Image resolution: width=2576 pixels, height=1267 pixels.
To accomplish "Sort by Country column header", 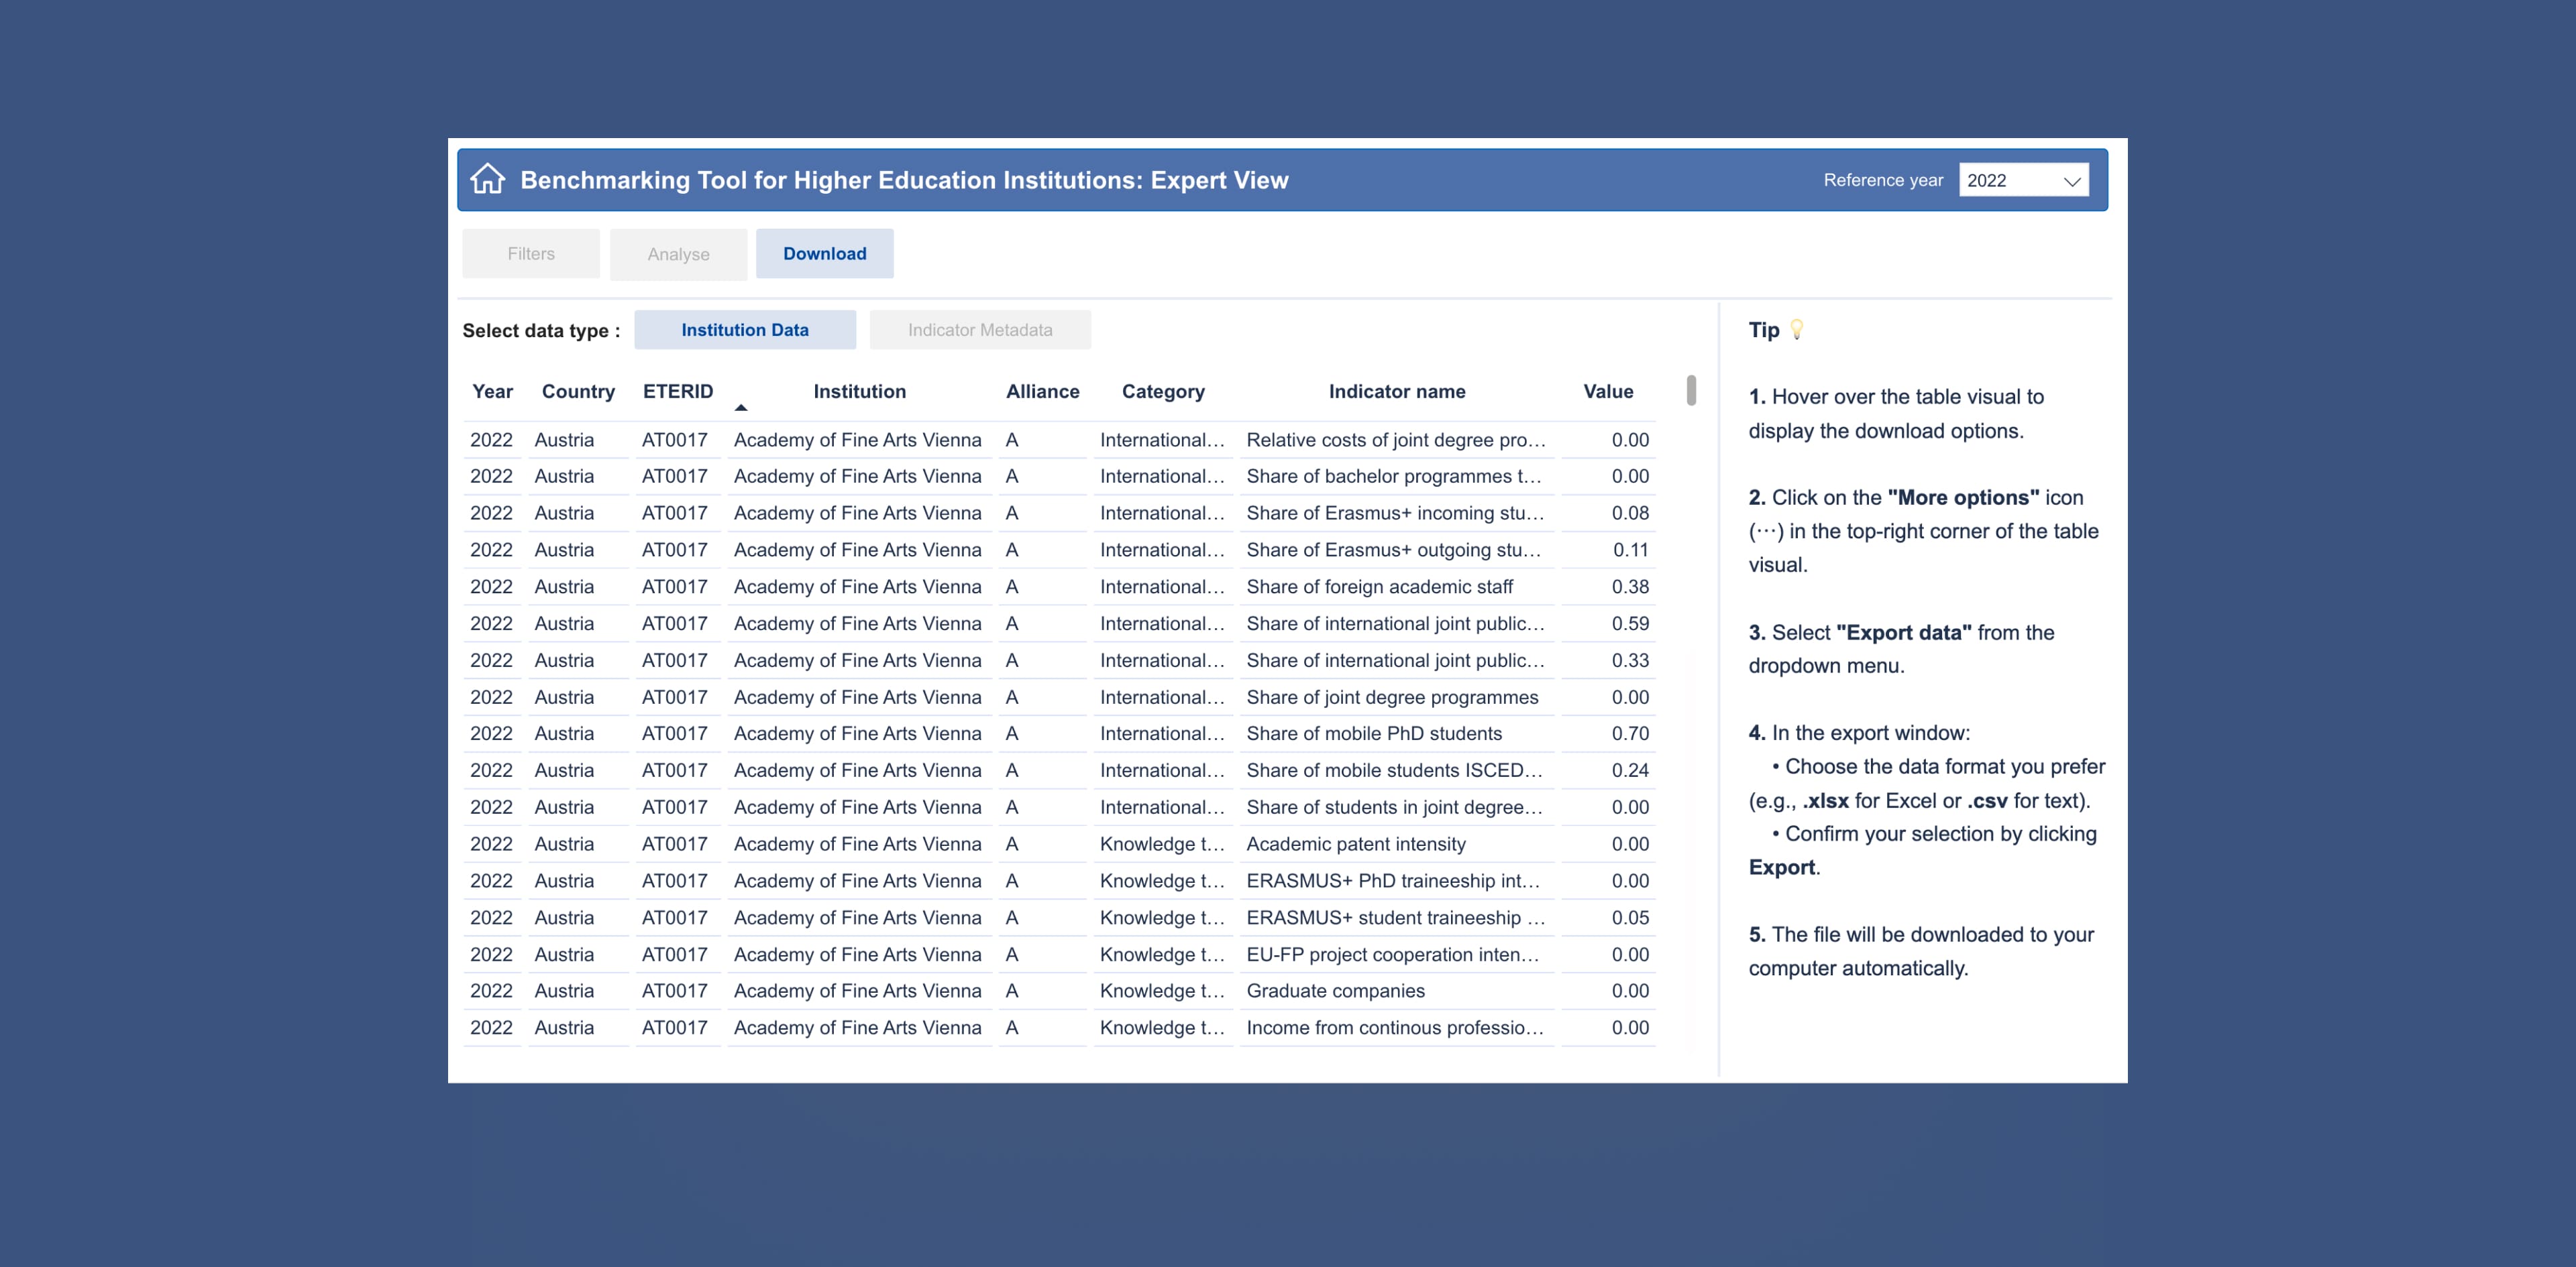I will (x=578, y=391).
